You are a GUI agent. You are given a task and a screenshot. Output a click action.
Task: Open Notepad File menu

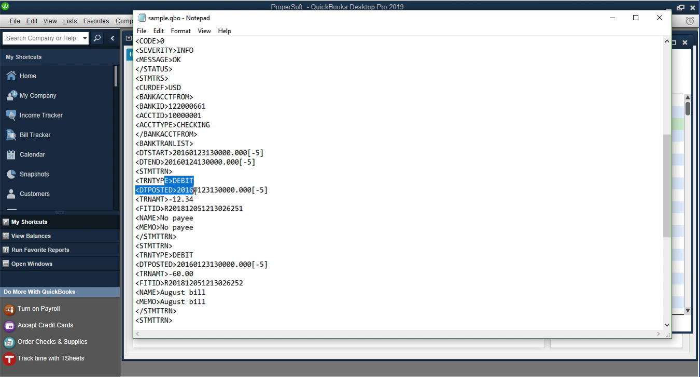tap(141, 31)
